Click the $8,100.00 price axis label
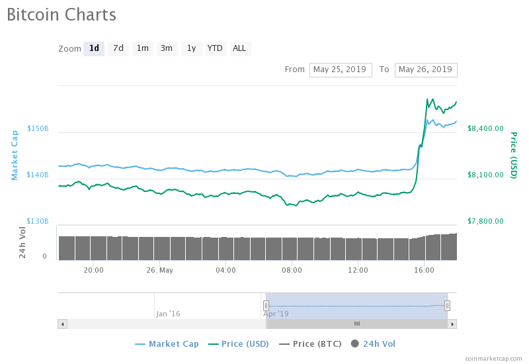Viewport: 529px width, 364px height. tap(485, 175)
